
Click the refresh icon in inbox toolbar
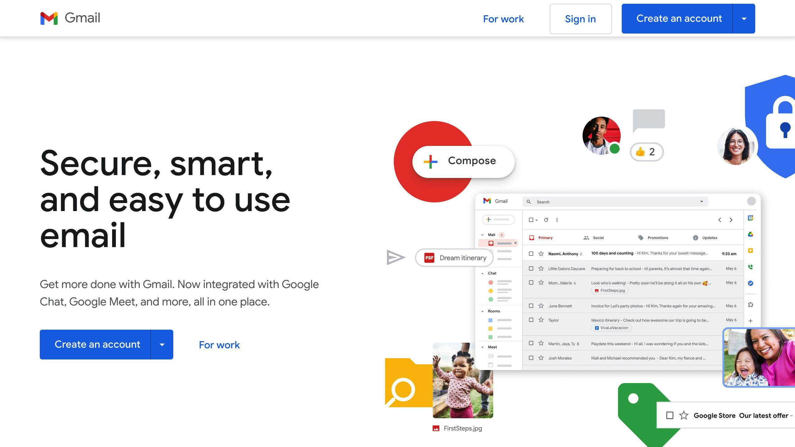coord(546,220)
